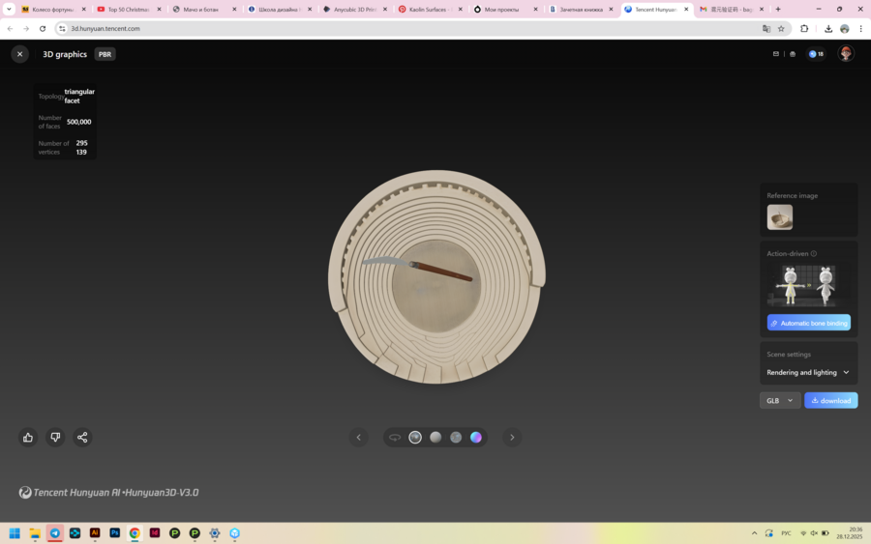
Task: Dislike the model with the thumbs down icon
Action: 55,438
